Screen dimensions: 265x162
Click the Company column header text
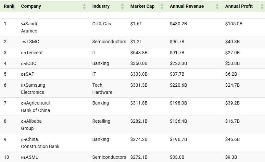point(31,6)
